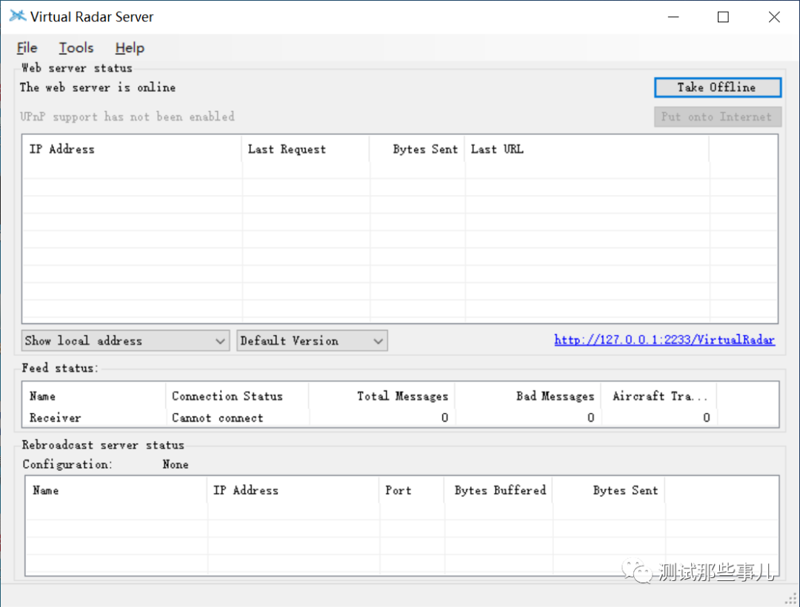
Task: Click the web server is online status text
Action: [98, 87]
